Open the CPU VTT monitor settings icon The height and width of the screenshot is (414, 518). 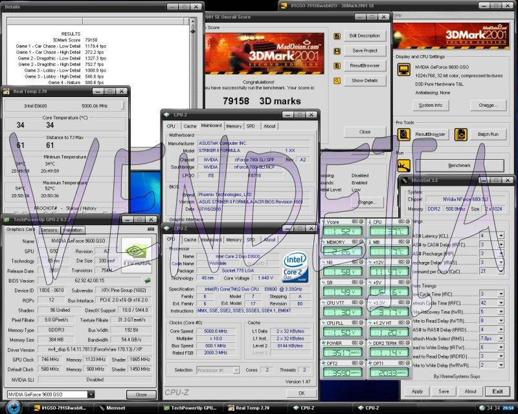click(355, 302)
